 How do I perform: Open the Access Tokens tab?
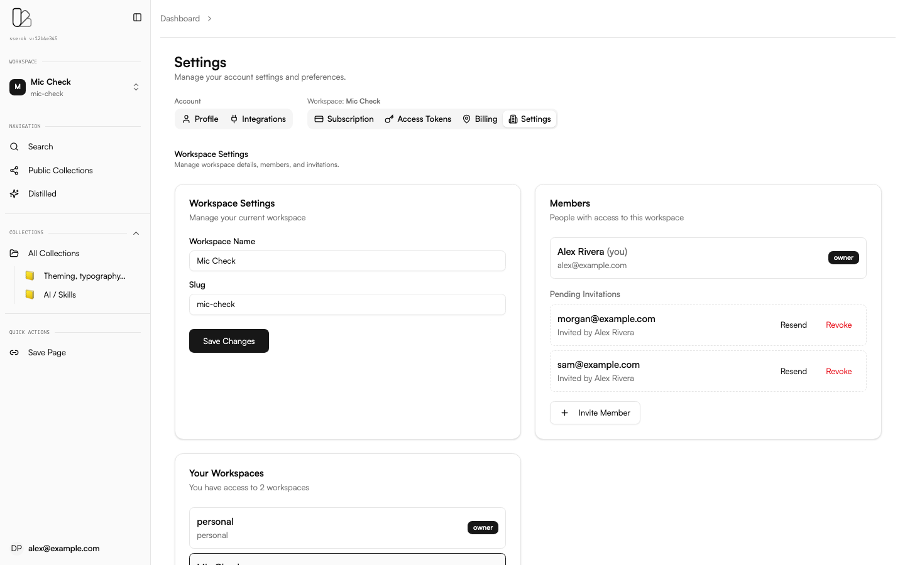click(x=418, y=119)
